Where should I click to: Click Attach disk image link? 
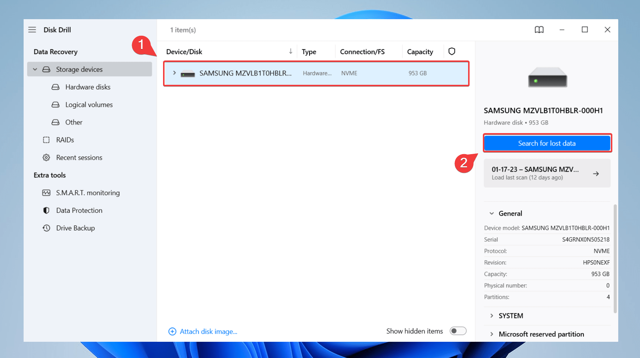point(208,331)
